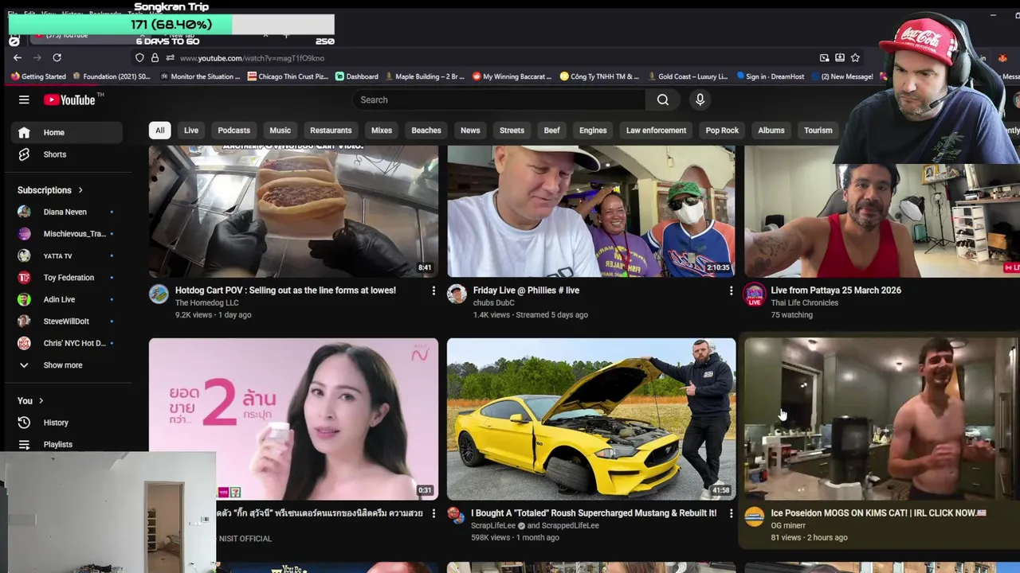The height and width of the screenshot is (573, 1020).
Task: Select the Beef filter chip
Action: 551,131
